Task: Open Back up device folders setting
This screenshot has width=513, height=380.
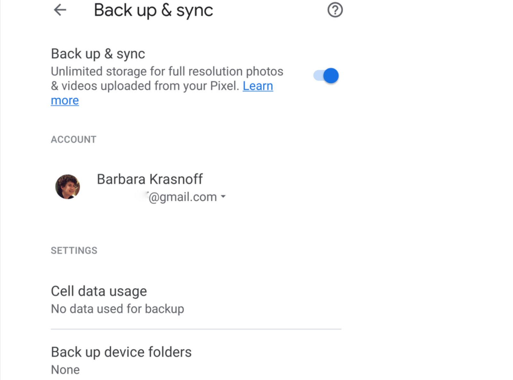Action: 196,360
